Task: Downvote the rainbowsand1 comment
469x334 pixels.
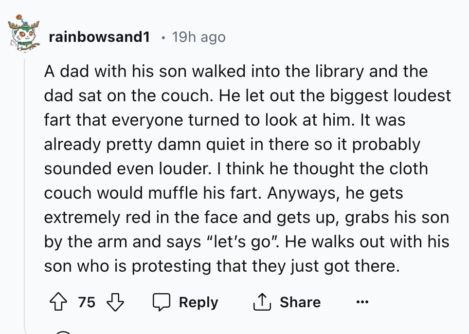Action: pos(115,302)
